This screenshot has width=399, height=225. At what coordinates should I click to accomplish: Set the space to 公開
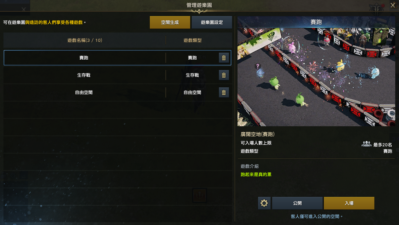(297, 203)
